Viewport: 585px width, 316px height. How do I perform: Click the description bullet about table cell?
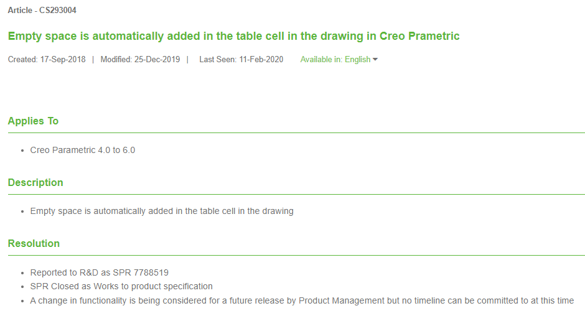point(162,211)
